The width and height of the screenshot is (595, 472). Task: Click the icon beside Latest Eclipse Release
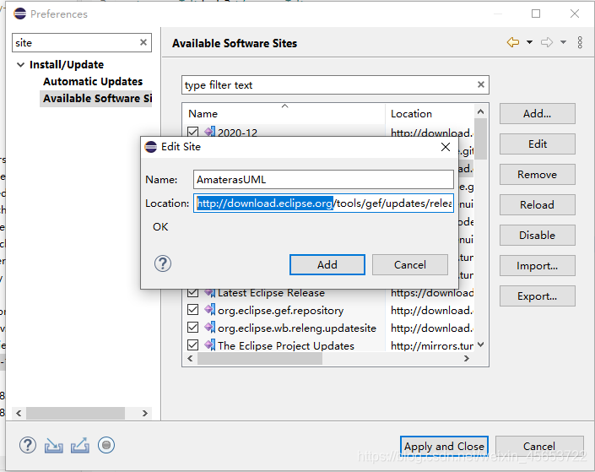pyautogui.click(x=210, y=292)
